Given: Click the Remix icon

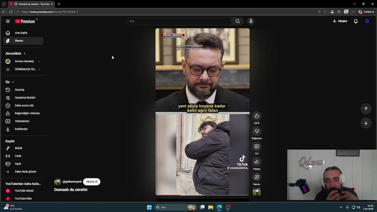Looking at the screenshot, I should 257,177.
